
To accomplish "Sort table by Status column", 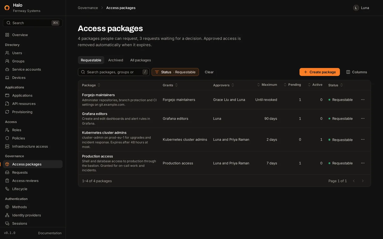I will (336, 85).
